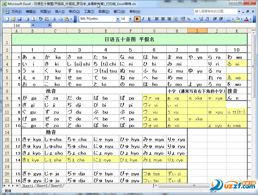Screen dimensions: 258x195
Task: Switch to the Sheet2 tab
Action: point(42,186)
